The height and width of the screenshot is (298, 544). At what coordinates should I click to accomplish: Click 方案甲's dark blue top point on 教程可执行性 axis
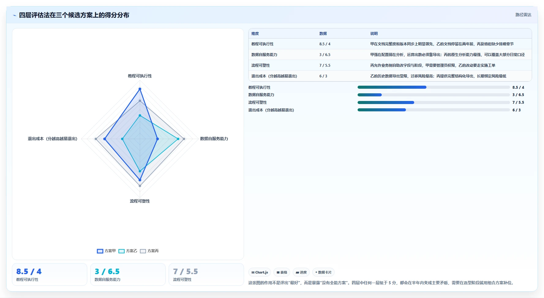(140, 89)
